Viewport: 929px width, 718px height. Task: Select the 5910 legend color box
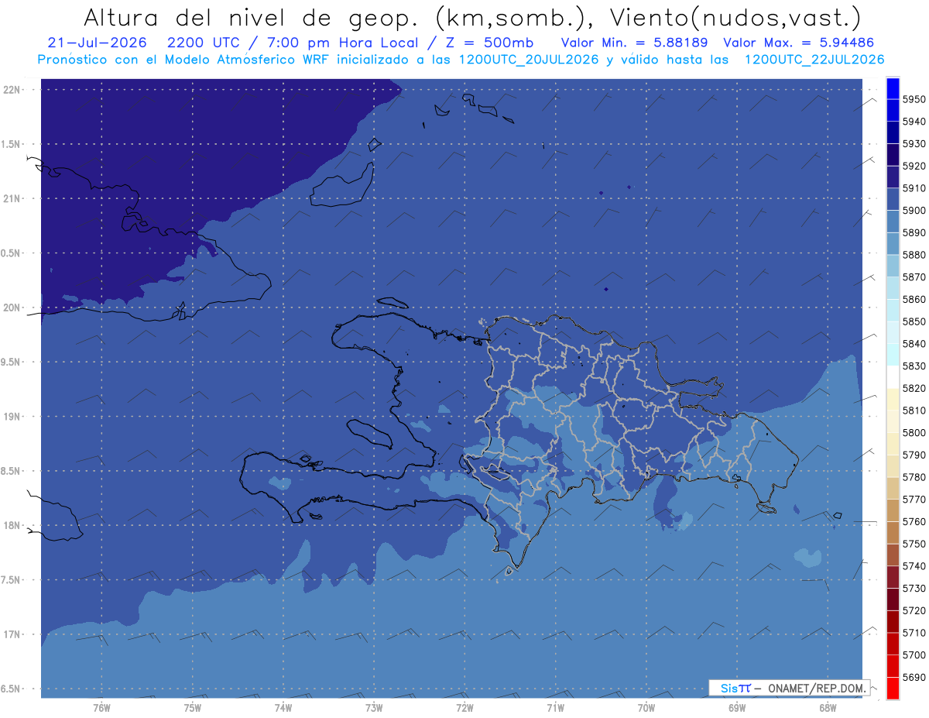(x=893, y=177)
